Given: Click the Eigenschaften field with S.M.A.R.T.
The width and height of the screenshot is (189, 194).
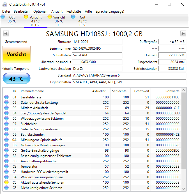Looking at the screenshot, I should (x=129, y=82).
